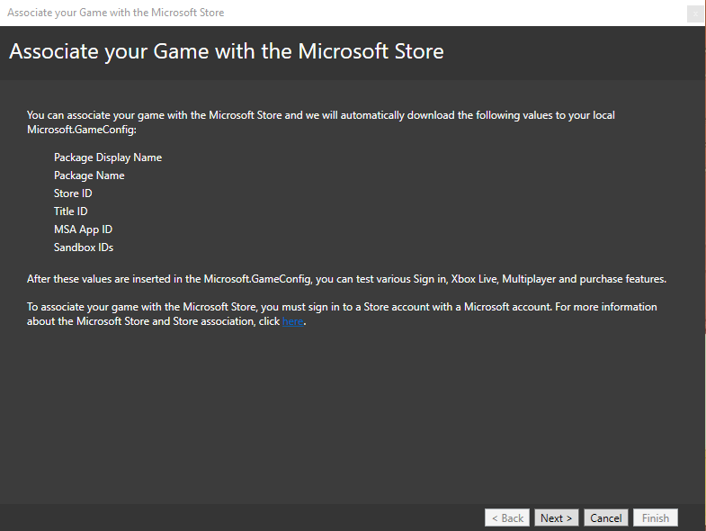This screenshot has height=531, width=706.
Task: Select the MSA App ID entry
Action: (83, 229)
